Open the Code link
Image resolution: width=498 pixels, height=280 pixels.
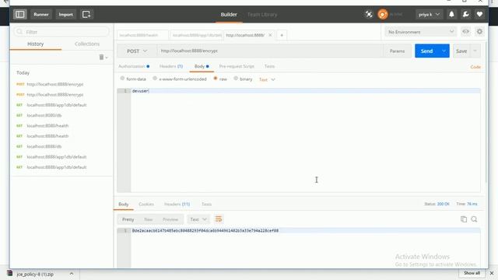475,67
